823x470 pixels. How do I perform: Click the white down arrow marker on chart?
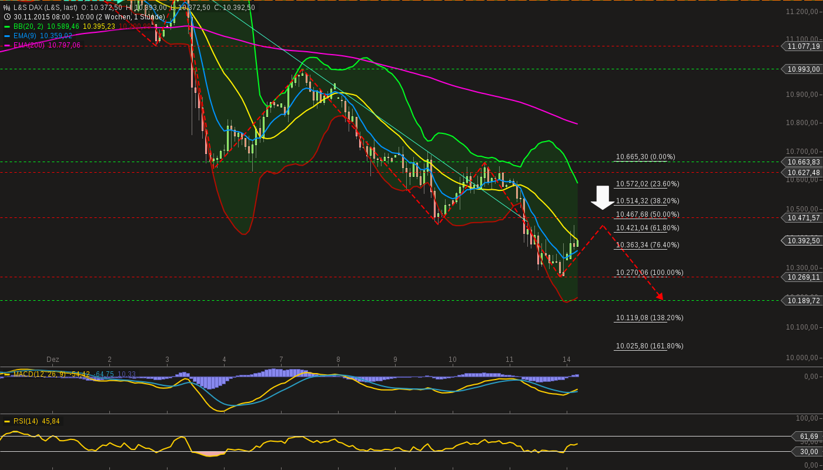coord(603,197)
